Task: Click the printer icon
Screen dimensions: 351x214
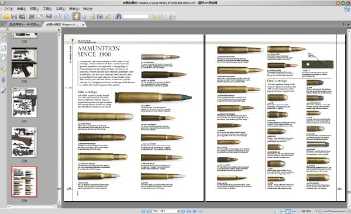Action: [x=32, y=16]
